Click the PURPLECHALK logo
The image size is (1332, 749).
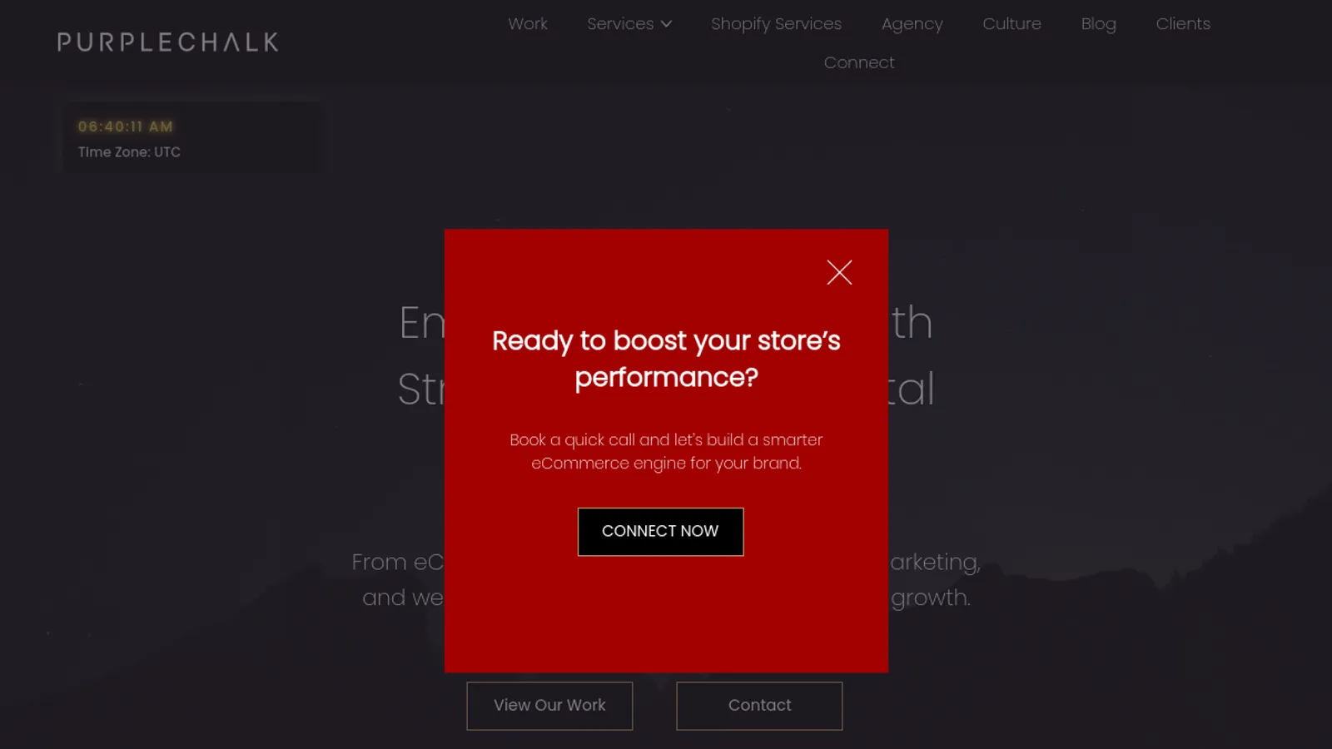(168, 42)
